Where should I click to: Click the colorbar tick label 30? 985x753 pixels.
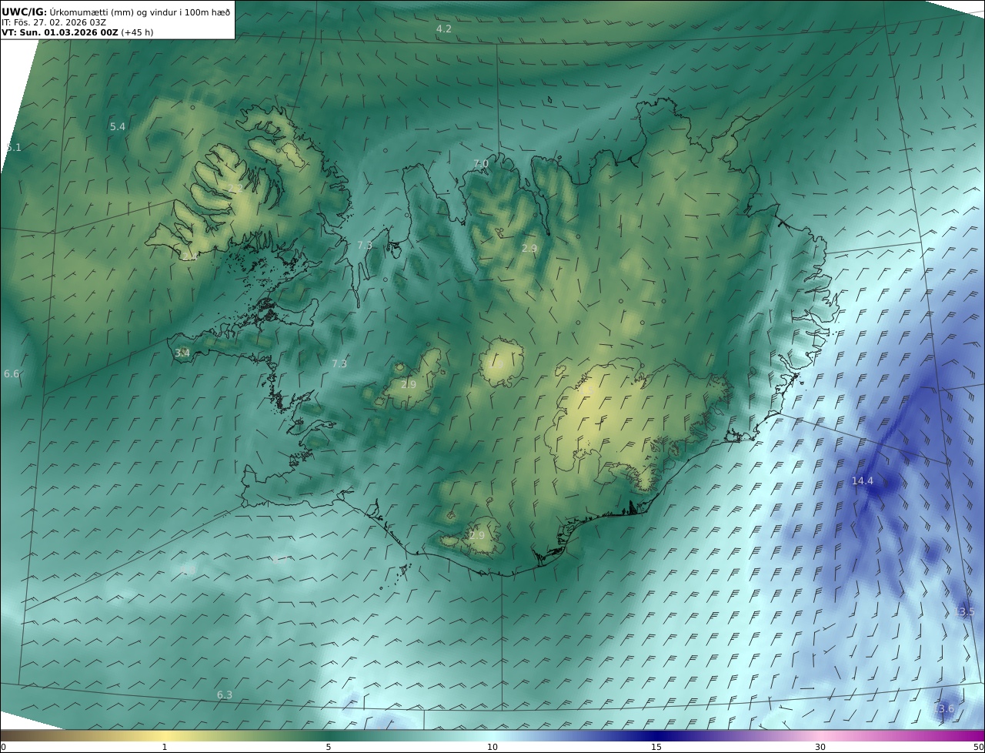820,747
